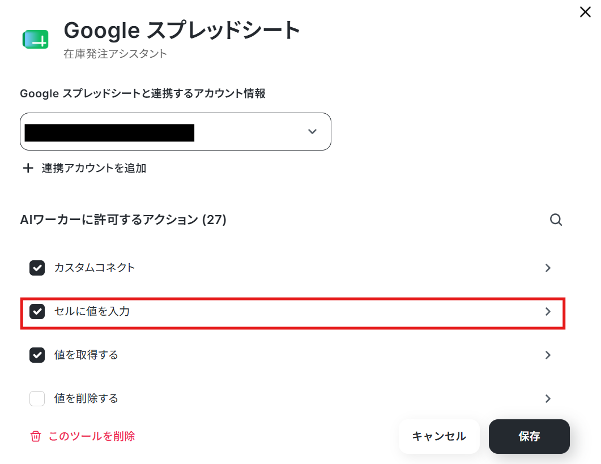
Task: Open the action search magnifier icon
Action: [556, 220]
